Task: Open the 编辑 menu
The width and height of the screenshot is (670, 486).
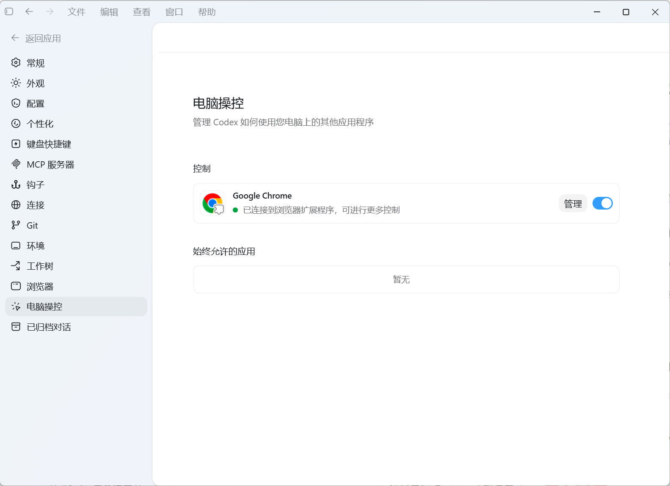Action: coord(109,12)
